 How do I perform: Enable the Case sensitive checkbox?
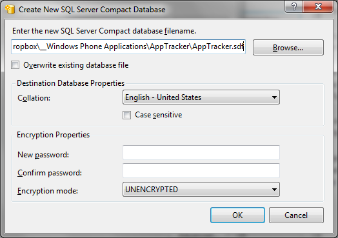[x=126, y=115]
